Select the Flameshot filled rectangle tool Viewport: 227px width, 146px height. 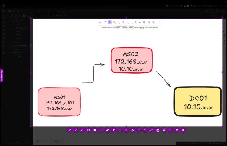[x=95, y=130]
